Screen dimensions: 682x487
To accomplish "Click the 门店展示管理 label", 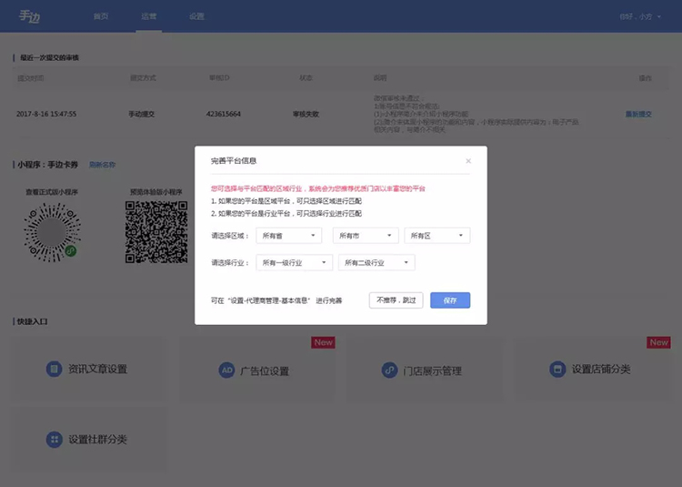I will [x=432, y=370].
